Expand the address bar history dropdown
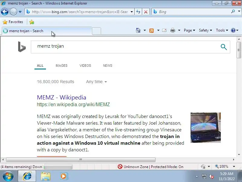The width and height of the screenshot is (242, 182). tap(132, 12)
